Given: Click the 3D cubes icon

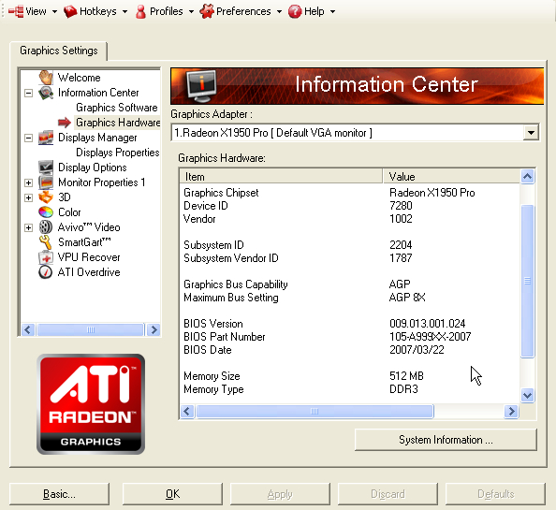Looking at the screenshot, I should click(46, 197).
